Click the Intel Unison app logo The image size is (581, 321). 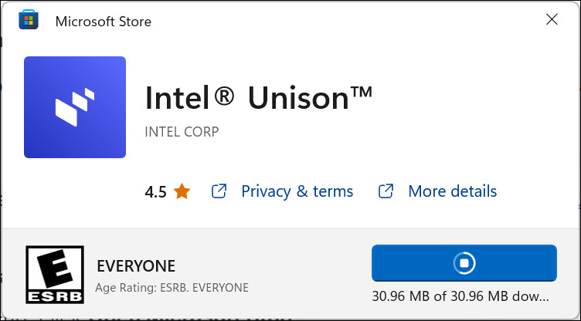[x=75, y=107]
